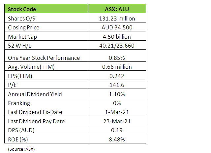Click the Stock Code header cell
211x153 pixels.
pos(22,9)
